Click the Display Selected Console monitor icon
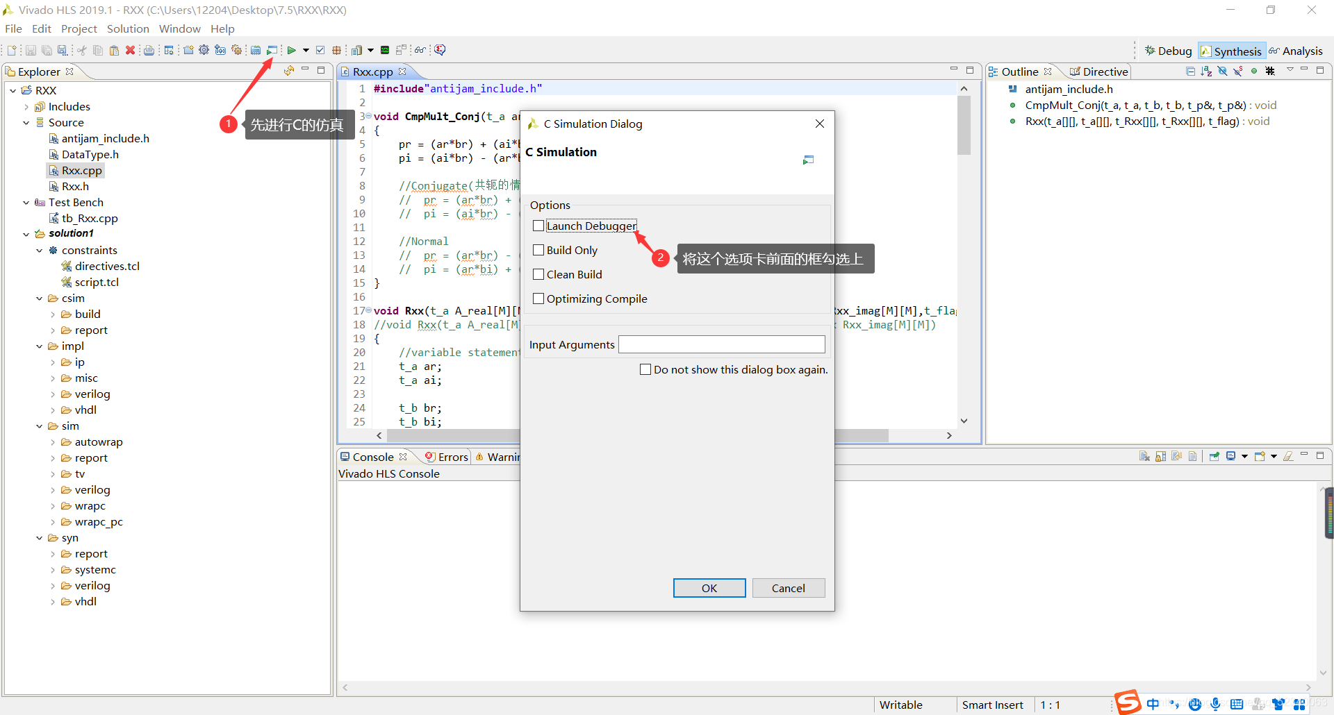The width and height of the screenshot is (1334, 715). (x=1231, y=456)
